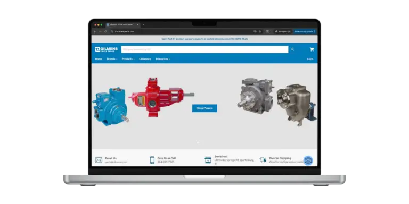Click the Diverse Shipping truck icon
This screenshot has width=409, height=204.
[263, 160]
